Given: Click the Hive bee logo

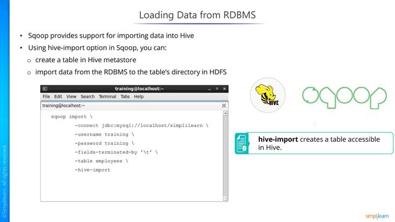Looking at the screenshot, I should [x=267, y=95].
